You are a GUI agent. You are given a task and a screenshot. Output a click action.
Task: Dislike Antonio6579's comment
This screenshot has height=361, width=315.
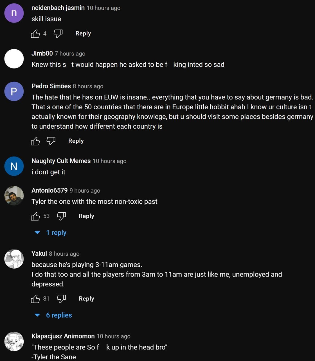click(62, 216)
